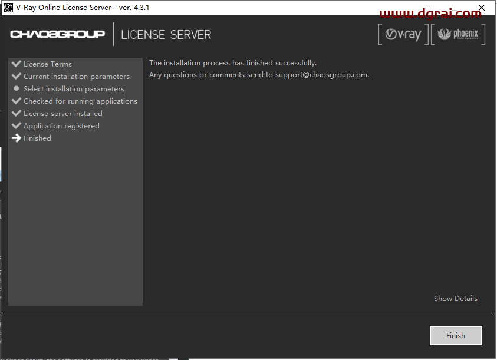This screenshot has height=360, width=497.
Task: Click the LICENSE SERVER heading text
Action: (166, 35)
